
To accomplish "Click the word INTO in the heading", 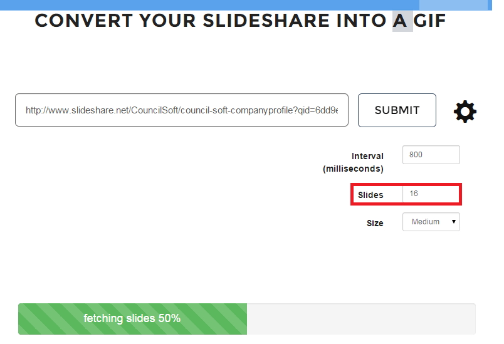I will click(x=361, y=21).
